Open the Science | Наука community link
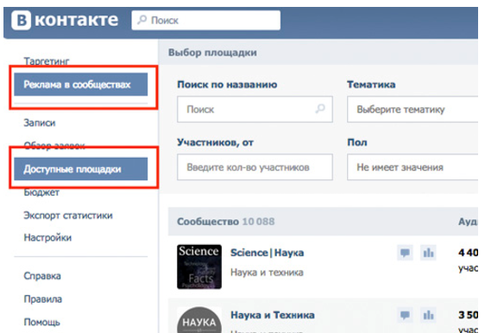 click(268, 253)
